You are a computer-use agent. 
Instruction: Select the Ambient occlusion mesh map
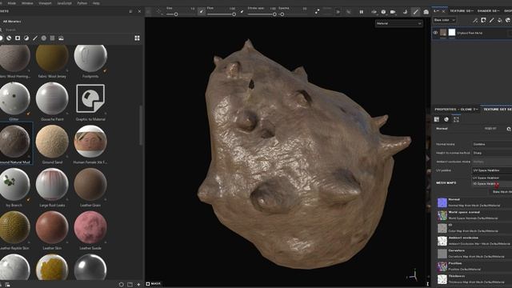(474, 241)
